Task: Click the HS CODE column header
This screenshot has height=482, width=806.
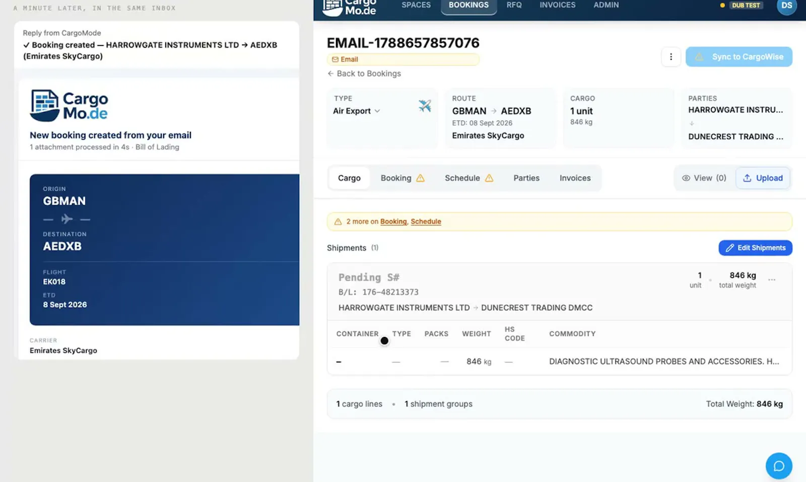Action: pos(515,334)
